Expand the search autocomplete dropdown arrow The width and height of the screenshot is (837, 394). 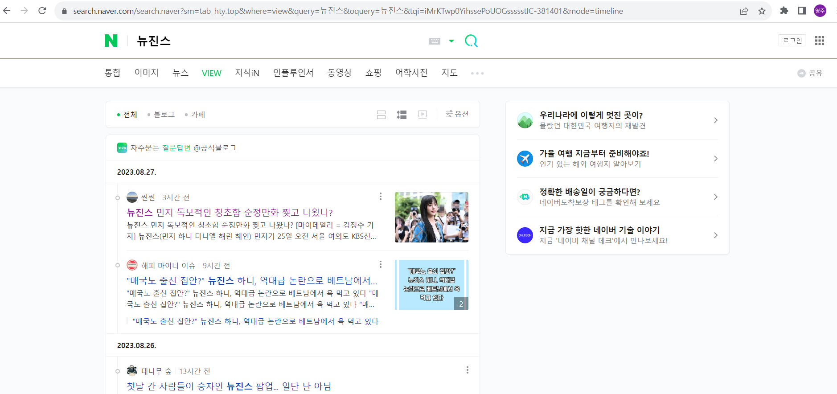pos(451,41)
